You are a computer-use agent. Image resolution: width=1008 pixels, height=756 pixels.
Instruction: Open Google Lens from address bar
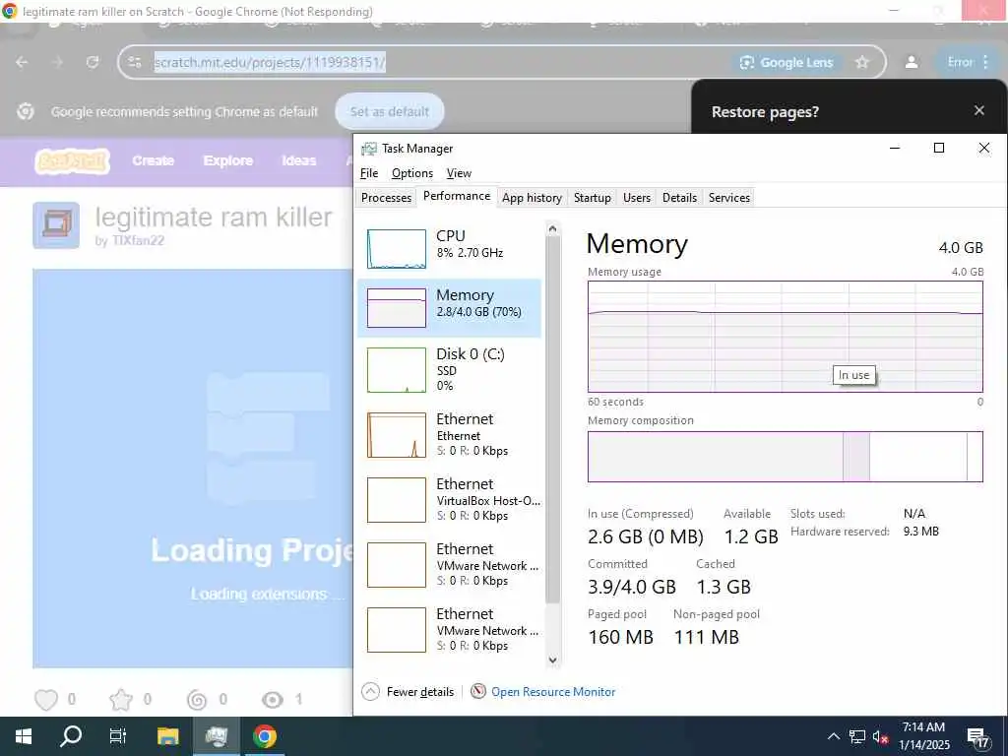tap(787, 62)
